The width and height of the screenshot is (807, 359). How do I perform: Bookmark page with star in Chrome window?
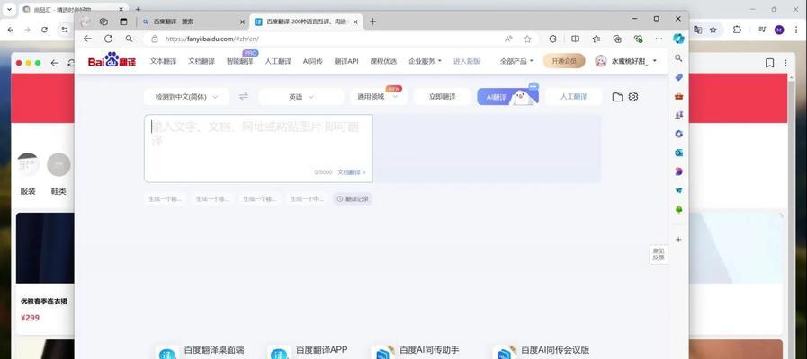click(713, 30)
